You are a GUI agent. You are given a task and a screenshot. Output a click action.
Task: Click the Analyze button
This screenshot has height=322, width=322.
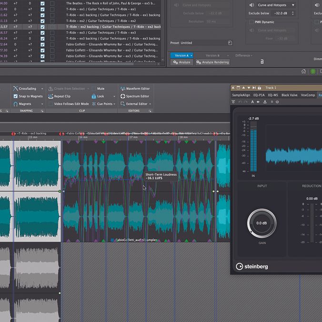click(182, 62)
